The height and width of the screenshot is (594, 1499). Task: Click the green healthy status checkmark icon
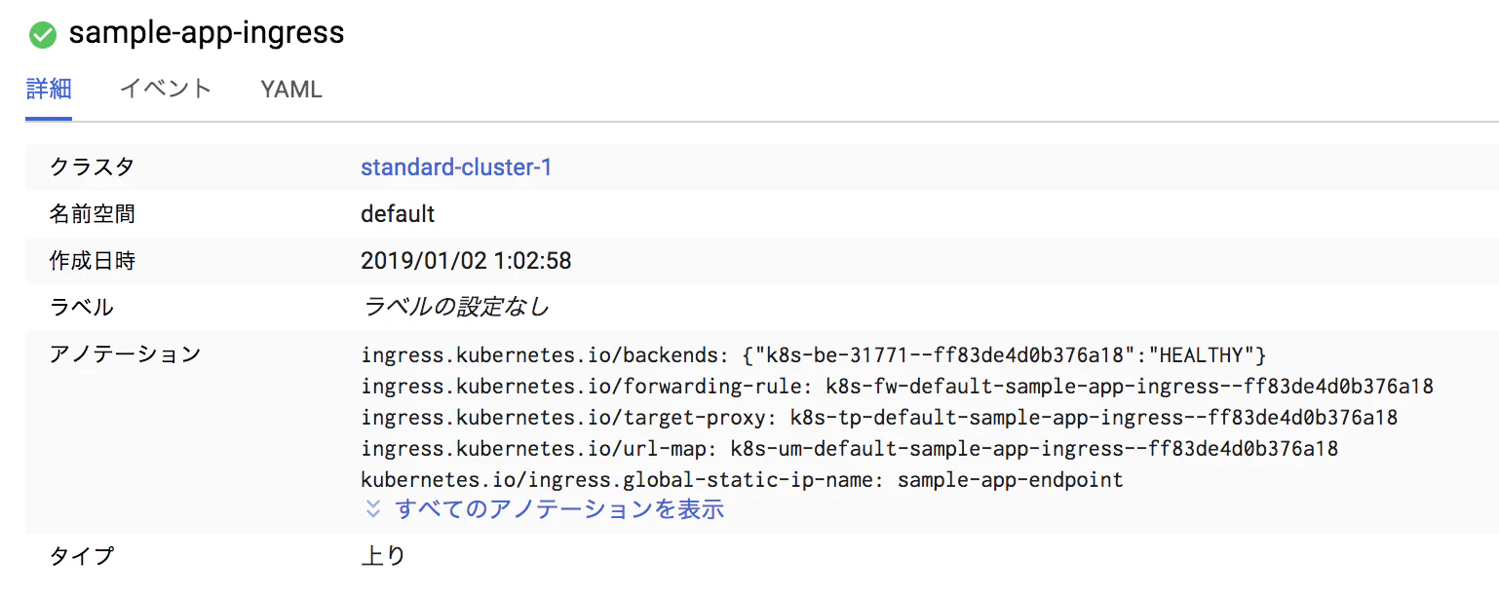(x=43, y=35)
